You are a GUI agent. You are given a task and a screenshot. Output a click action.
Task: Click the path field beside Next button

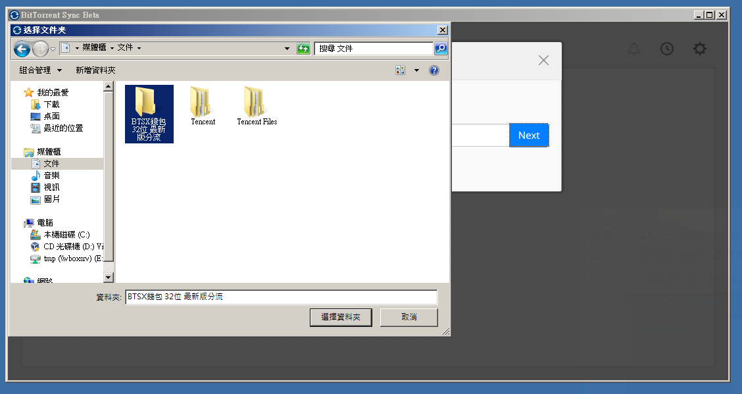click(x=480, y=135)
